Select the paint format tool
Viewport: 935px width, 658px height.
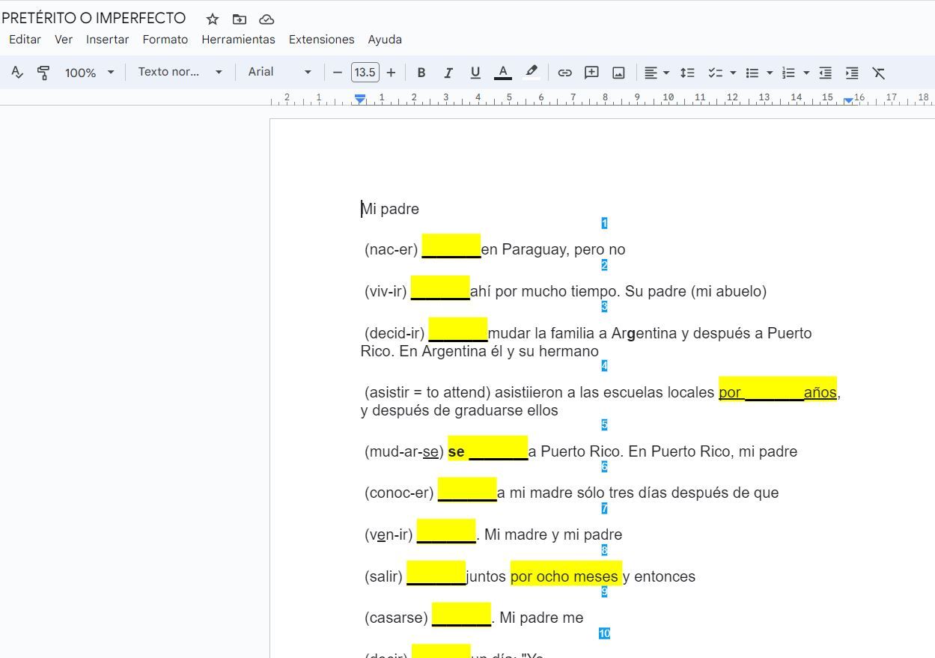pos(43,73)
